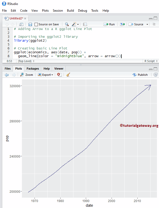
Task: Click the ggplot(economics, aes(date, pop)) line
Action: 50,52
